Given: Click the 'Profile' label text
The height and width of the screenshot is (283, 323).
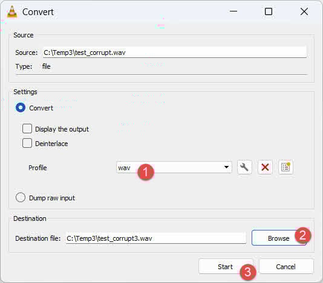Looking at the screenshot, I should pos(38,168).
